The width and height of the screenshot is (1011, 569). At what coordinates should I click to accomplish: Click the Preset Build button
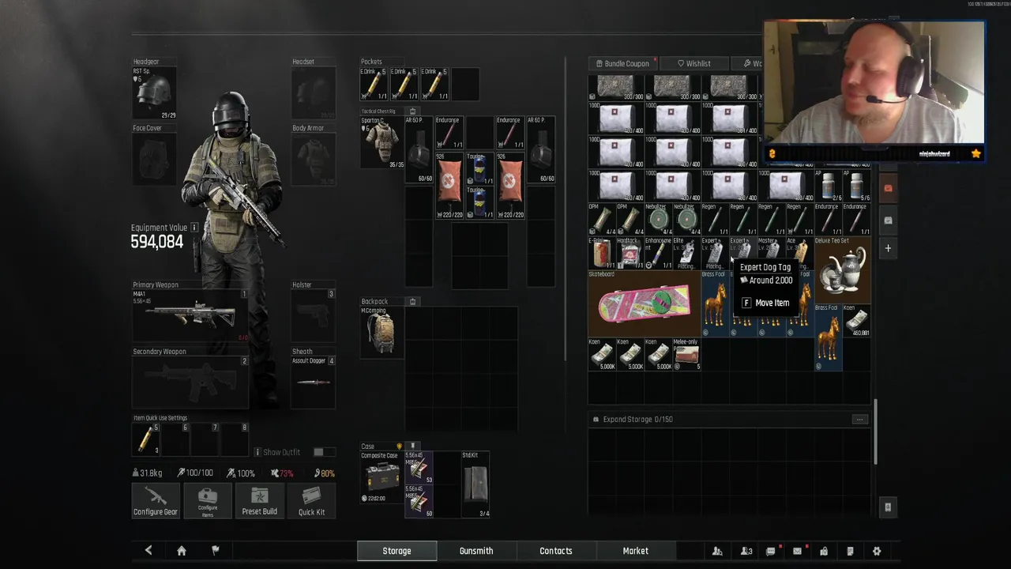[x=259, y=501]
